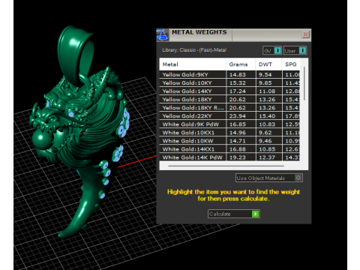Toggle the User library switch
360x270 pixels.
tap(302, 50)
